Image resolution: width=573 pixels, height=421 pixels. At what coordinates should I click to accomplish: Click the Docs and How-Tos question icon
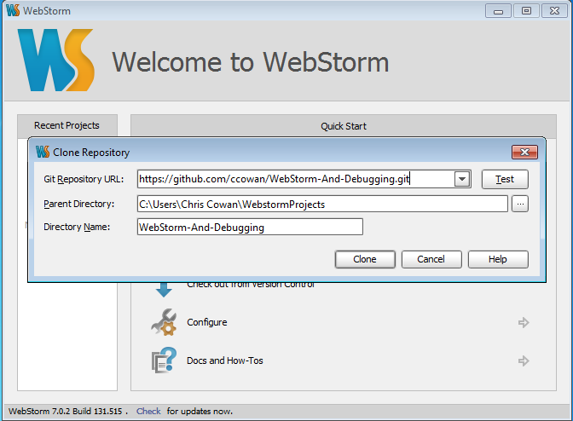pyautogui.click(x=164, y=360)
